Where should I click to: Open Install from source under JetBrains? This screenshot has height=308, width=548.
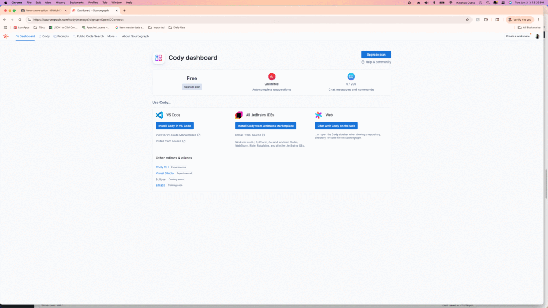[x=250, y=135]
